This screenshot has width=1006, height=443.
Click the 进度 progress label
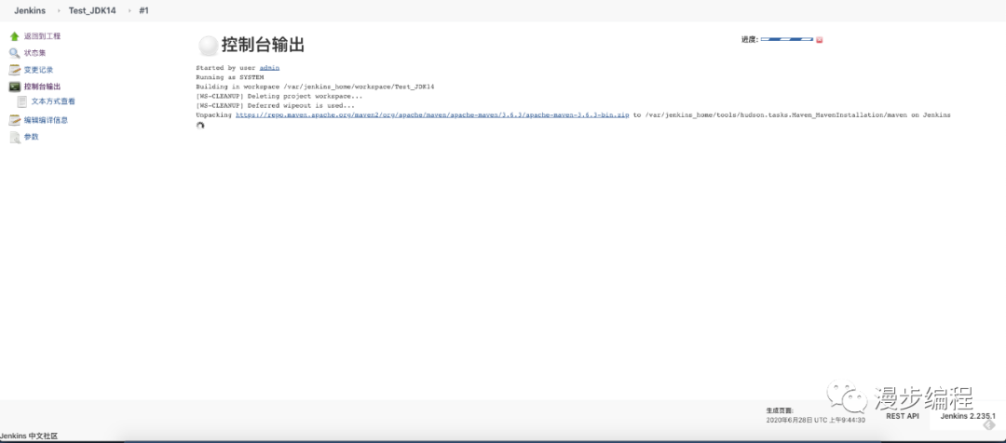[x=749, y=40]
